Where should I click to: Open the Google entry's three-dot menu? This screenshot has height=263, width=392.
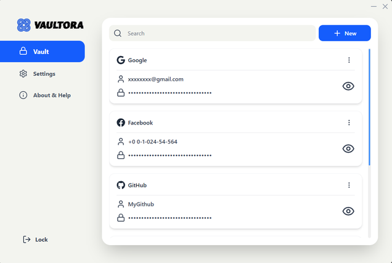tap(349, 60)
